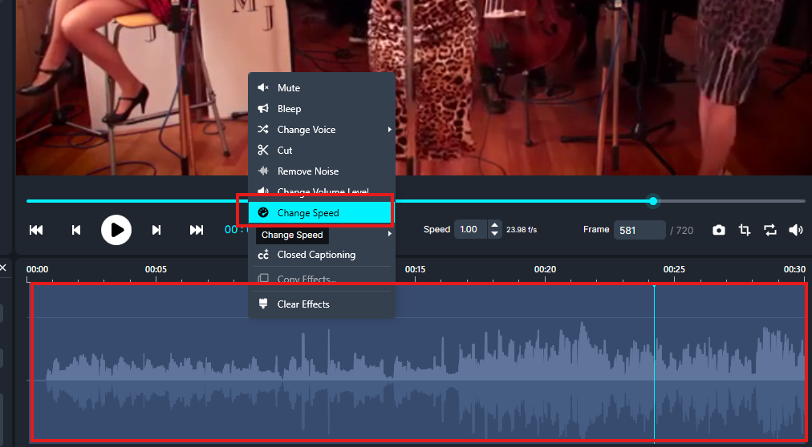Click the speaker volume icon
812x447 pixels.
[x=796, y=230]
